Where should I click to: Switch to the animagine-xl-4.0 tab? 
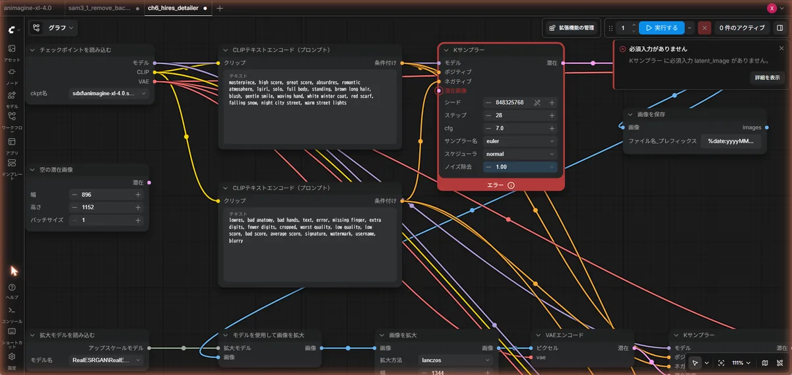coord(28,8)
